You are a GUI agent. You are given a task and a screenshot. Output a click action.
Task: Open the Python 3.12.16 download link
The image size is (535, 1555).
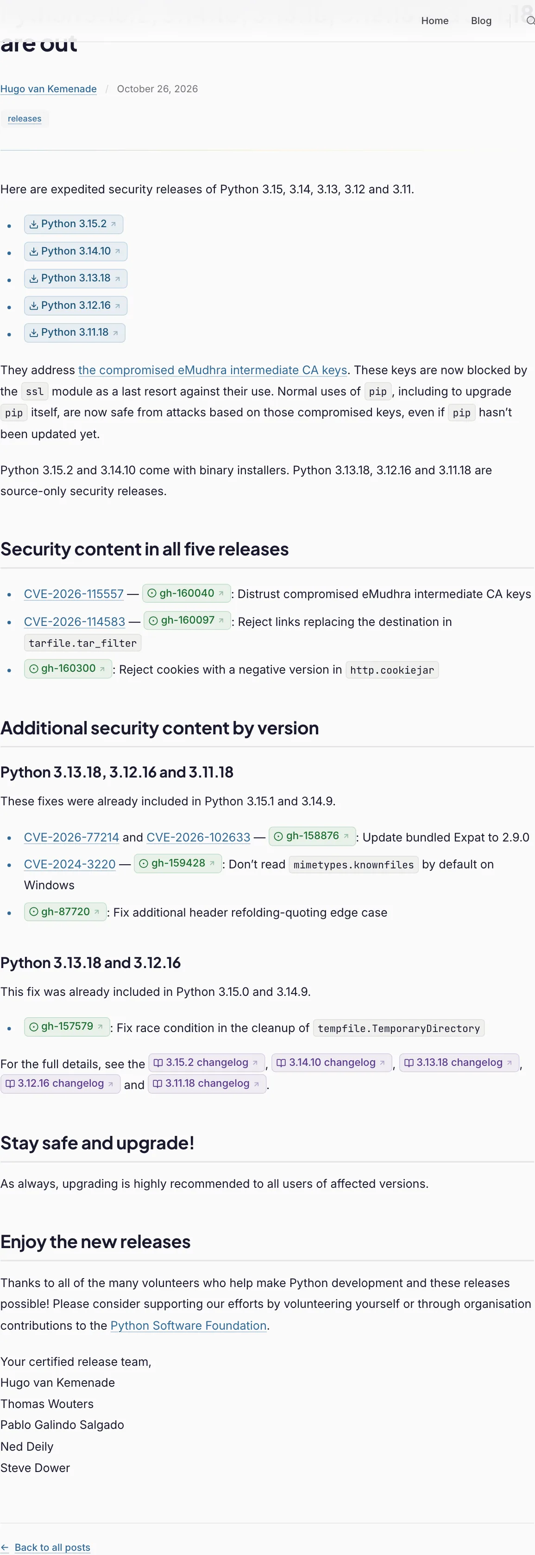pyautogui.click(x=76, y=306)
